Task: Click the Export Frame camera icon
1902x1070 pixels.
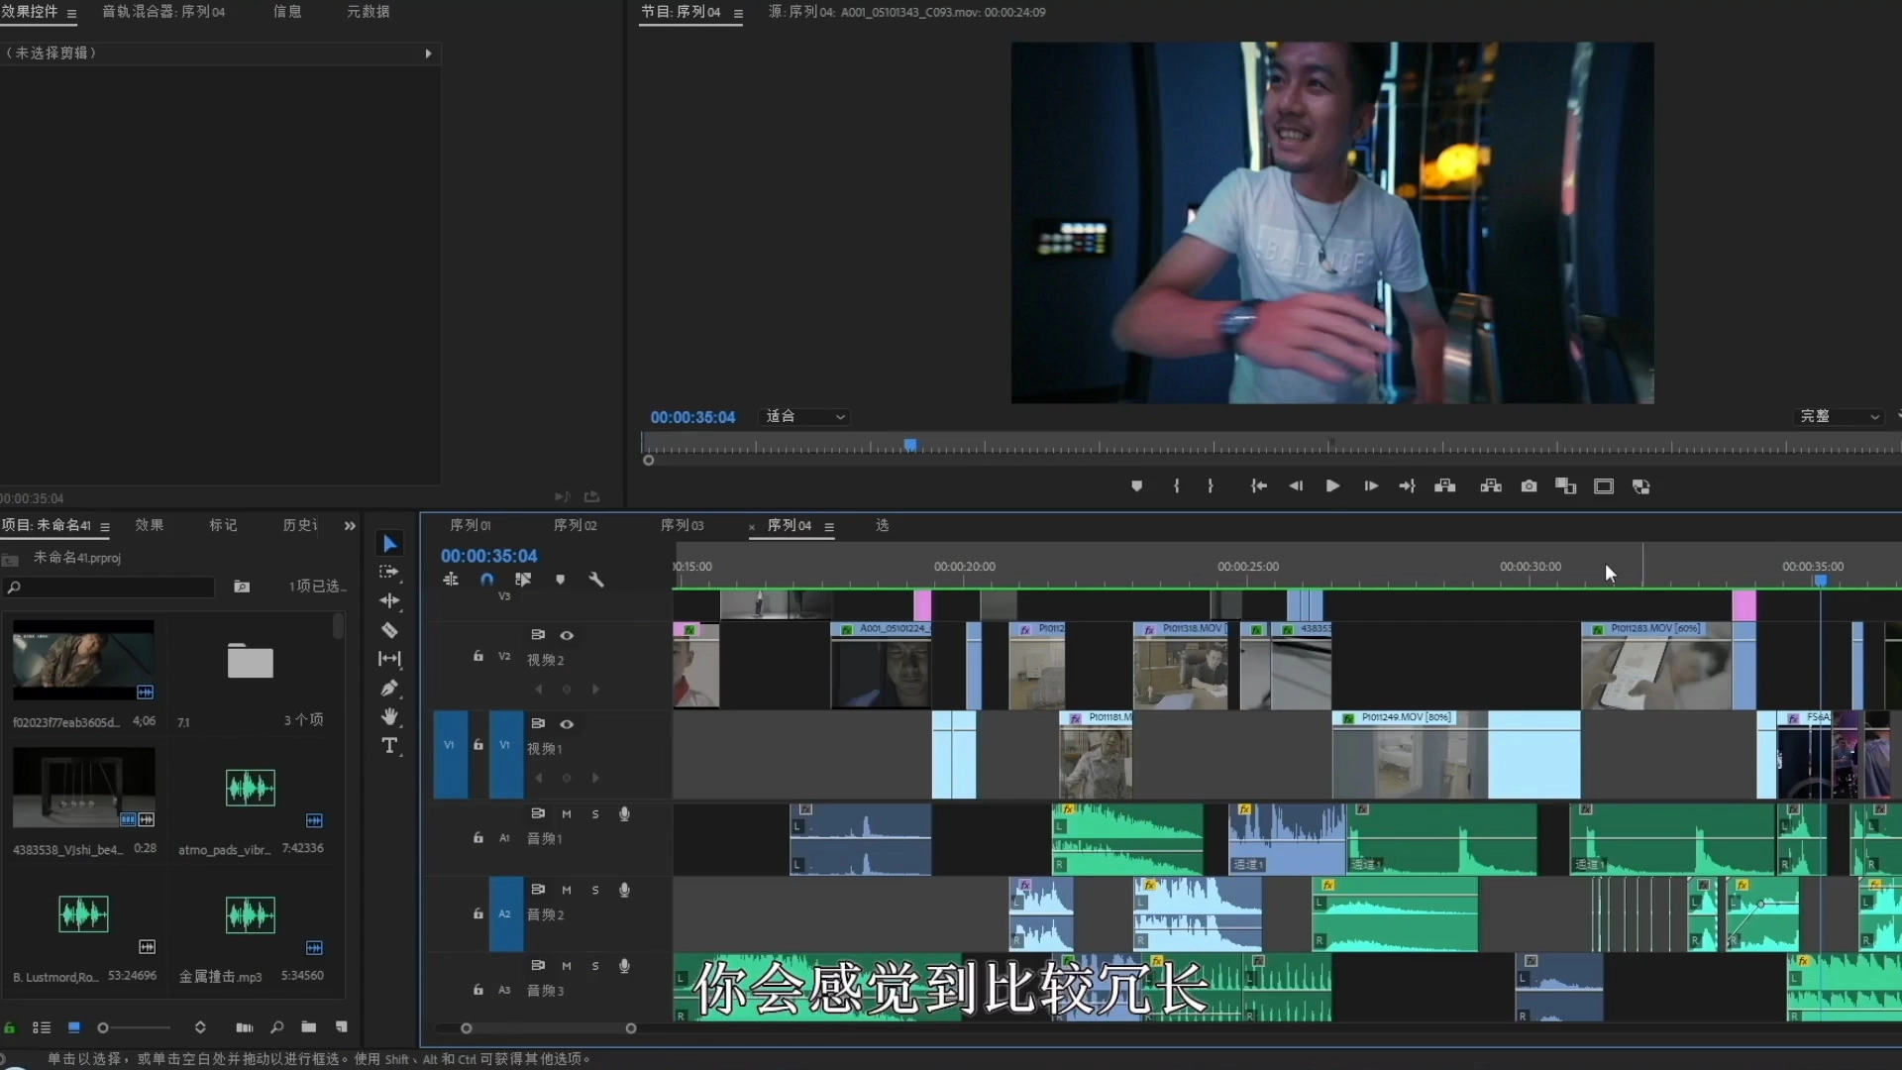Action: (1529, 486)
